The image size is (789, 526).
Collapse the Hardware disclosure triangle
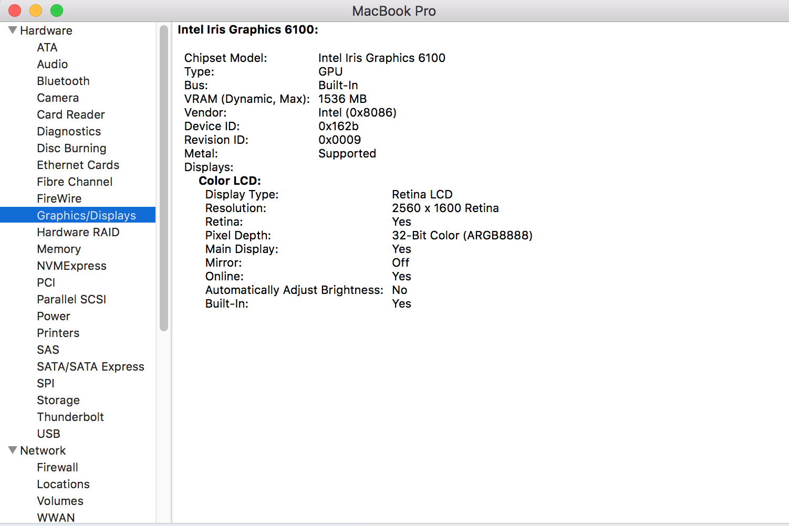click(x=13, y=30)
